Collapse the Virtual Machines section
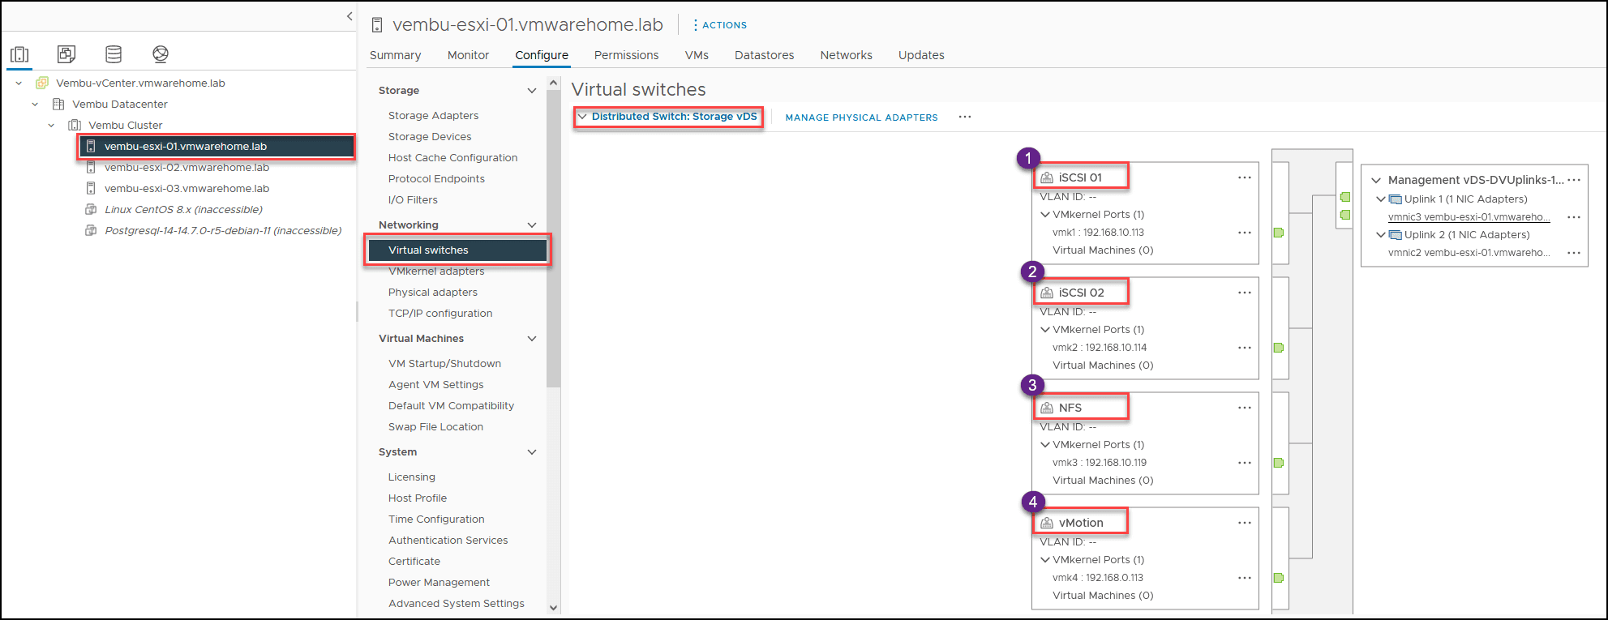 click(x=532, y=339)
